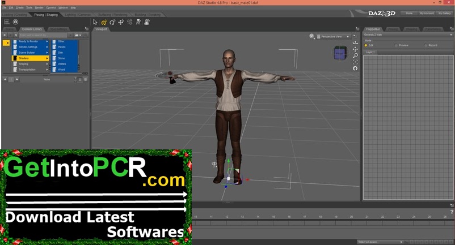Select the Skin shader category

pyautogui.click(x=60, y=53)
